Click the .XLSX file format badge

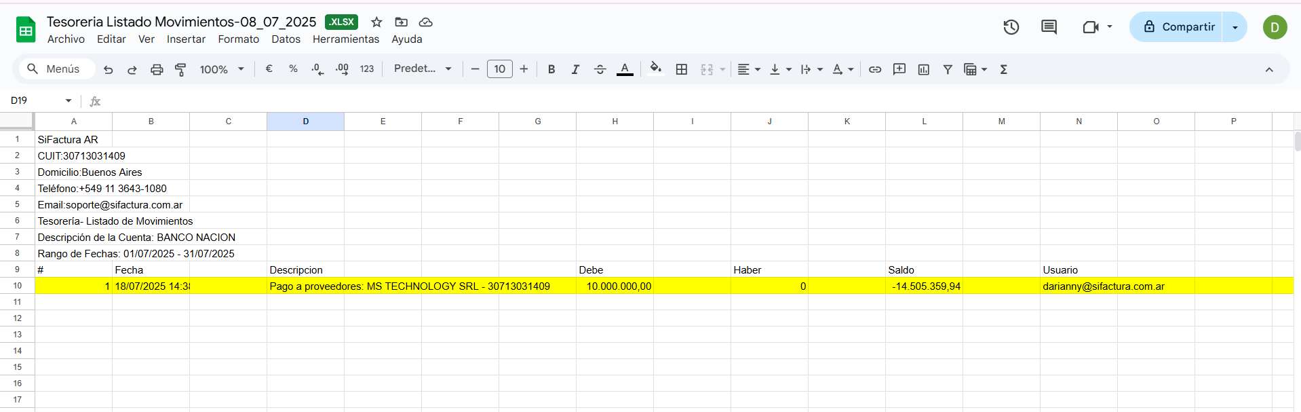(x=341, y=22)
